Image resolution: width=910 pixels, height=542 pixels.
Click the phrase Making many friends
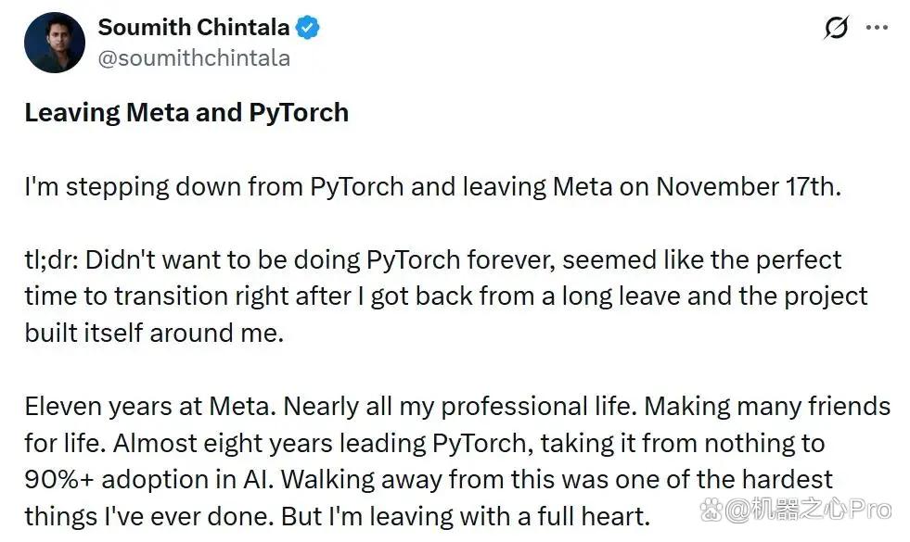point(767,407)
